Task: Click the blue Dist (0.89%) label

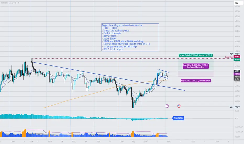Action: tap(178, 118)
